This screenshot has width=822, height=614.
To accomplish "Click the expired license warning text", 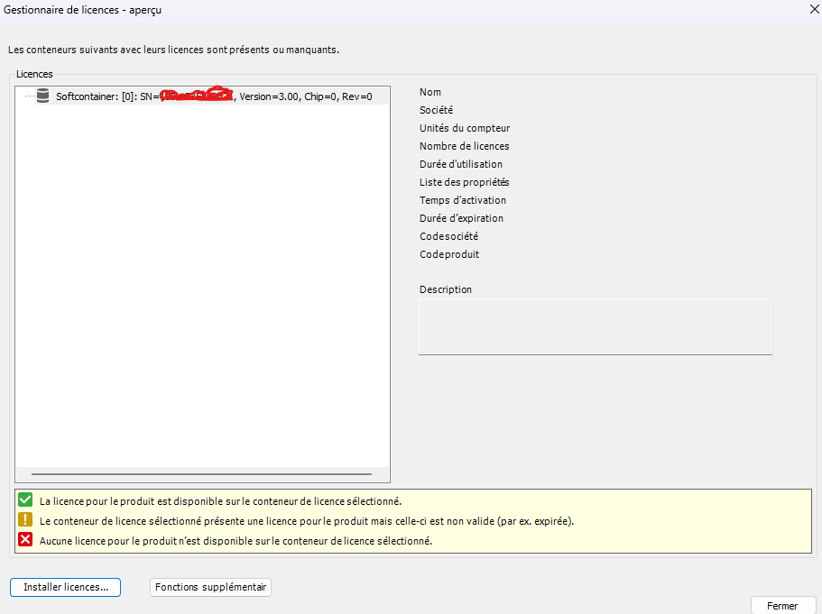I will (307, 521).
